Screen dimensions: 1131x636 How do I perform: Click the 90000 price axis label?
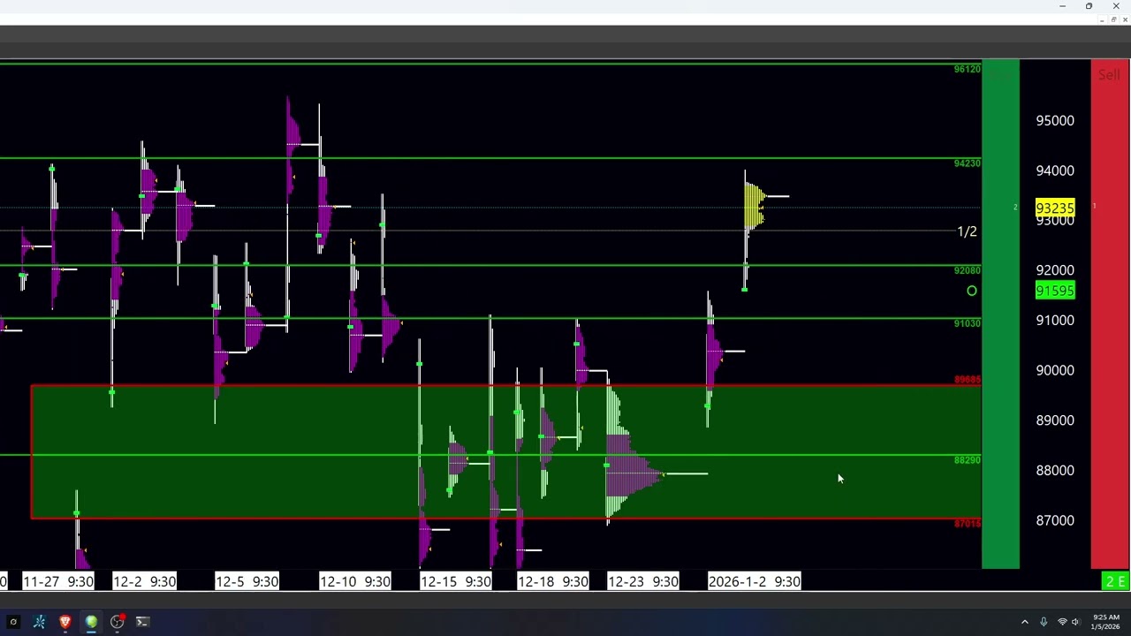tap(1055, 370)
